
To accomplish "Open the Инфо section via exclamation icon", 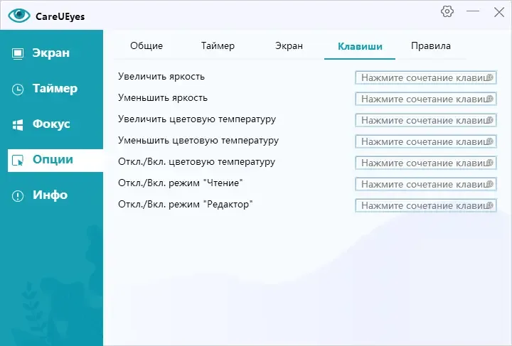I will (18, 196).
